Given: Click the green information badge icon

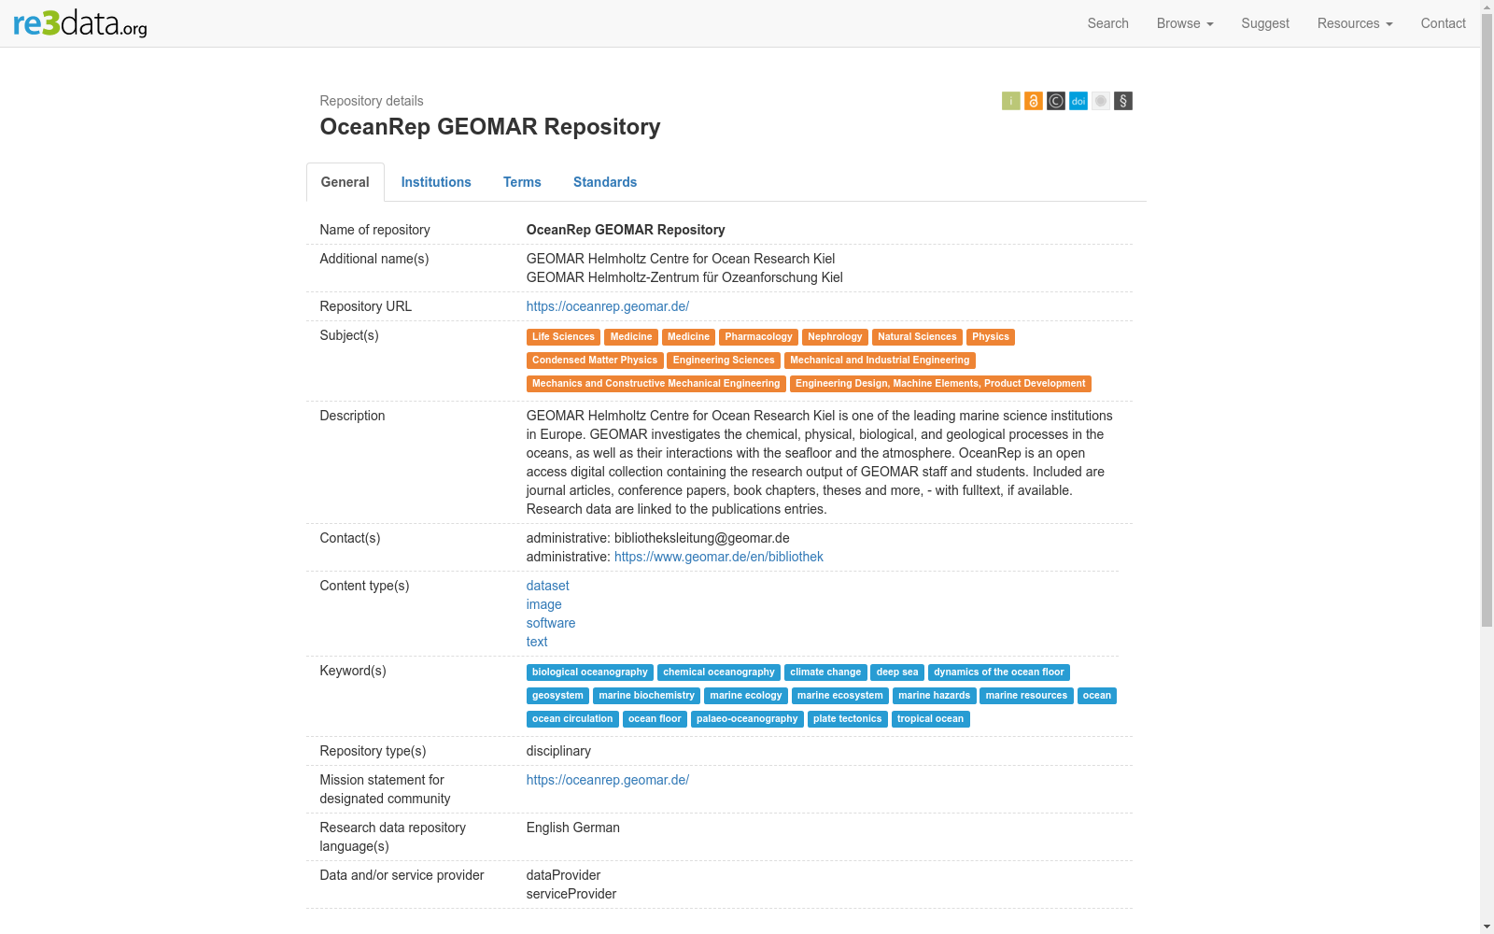Looking at the screenshot, I should [1011, 101].
